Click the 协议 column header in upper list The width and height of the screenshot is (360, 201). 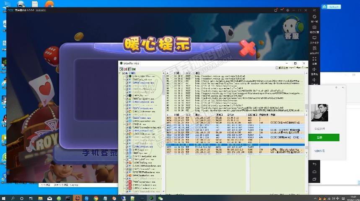coord(188,73)
